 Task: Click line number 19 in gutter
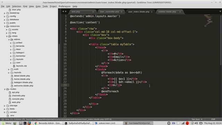point(65,73)
